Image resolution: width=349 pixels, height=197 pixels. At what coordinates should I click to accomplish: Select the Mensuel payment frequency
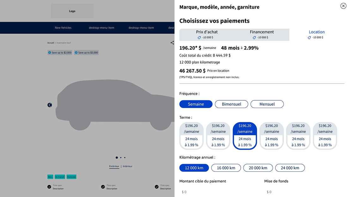click(x=267, y=104)
